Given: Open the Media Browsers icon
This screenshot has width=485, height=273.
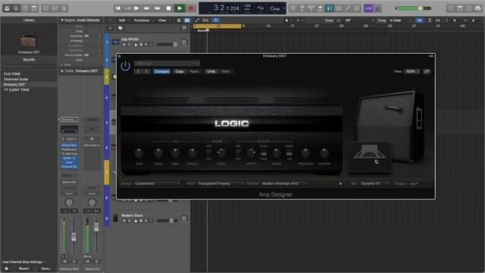Looking at the screenshot, I should [x=478, y=8].
